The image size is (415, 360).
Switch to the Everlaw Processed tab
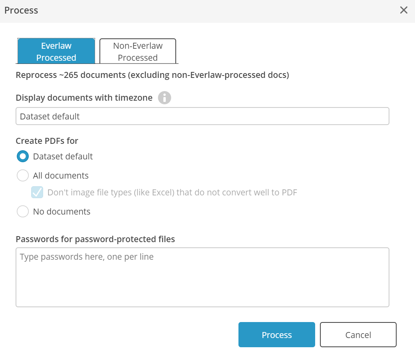[x=56, y=51]
